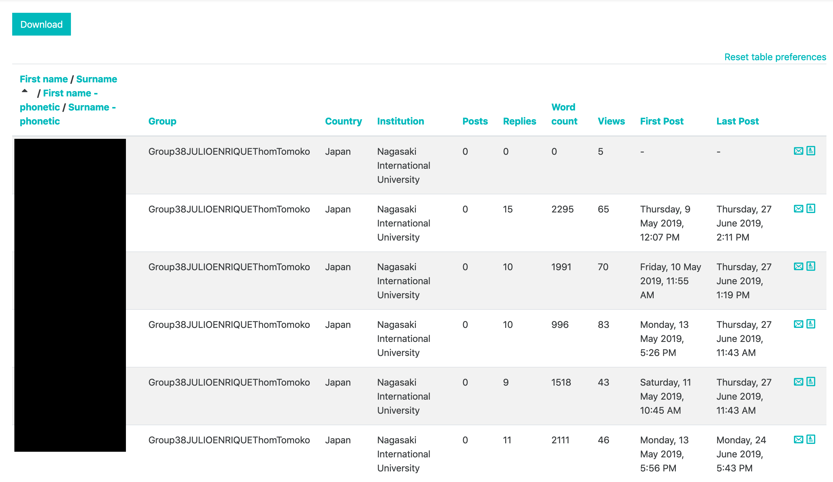Sort table by Group column
The height and width of the screenshot is (482, 833).
coord(162,121)
